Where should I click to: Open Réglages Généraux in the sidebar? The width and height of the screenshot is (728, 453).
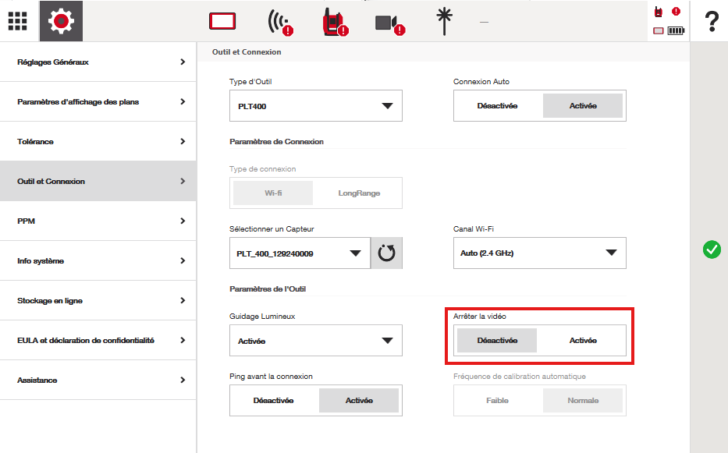(98, 62)
